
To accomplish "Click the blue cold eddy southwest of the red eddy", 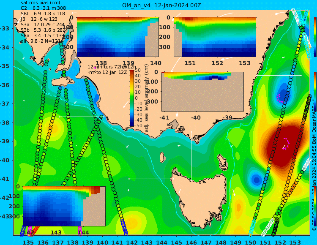I will [x=257, y=180].
